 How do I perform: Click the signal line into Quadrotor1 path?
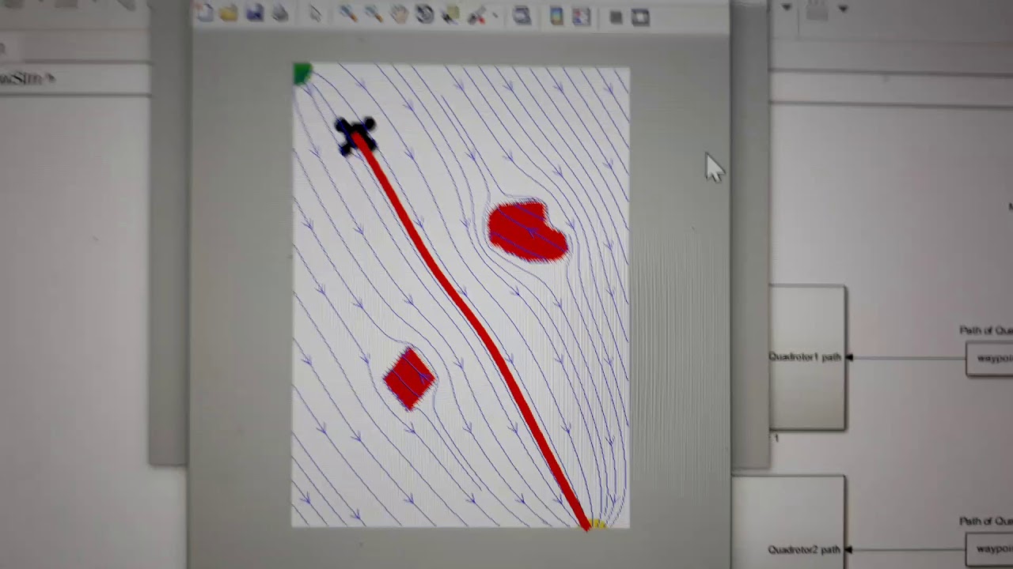tap(906, 358)
